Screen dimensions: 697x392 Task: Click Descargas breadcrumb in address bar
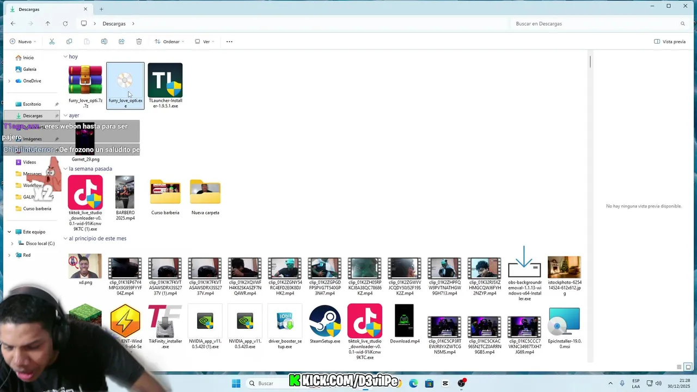tap(114, 23)
